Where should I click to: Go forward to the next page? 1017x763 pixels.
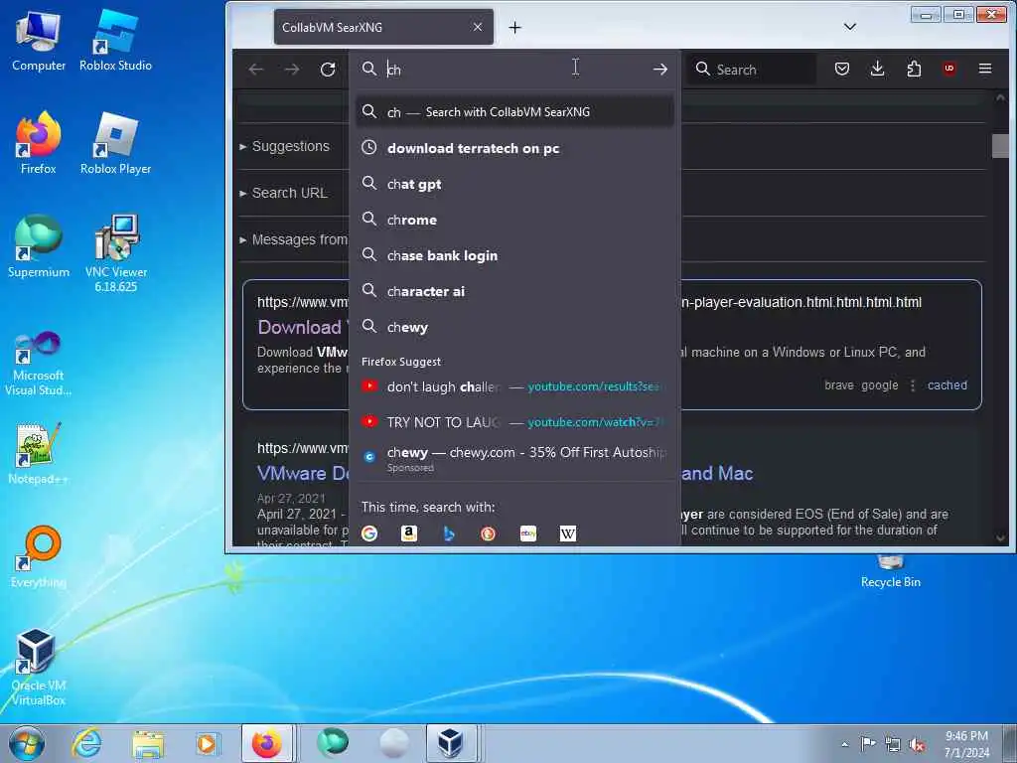click(x=292, y=69)
